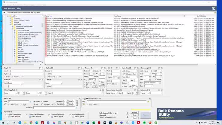The height and width of the screenshot is (125, 222).
Task: Click the Preview button
Action: point(135,112)
